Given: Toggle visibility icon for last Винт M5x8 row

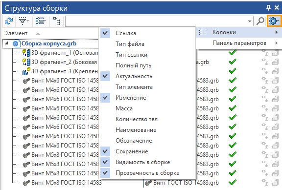Looking at the screenshot, I should coord(265,183).
